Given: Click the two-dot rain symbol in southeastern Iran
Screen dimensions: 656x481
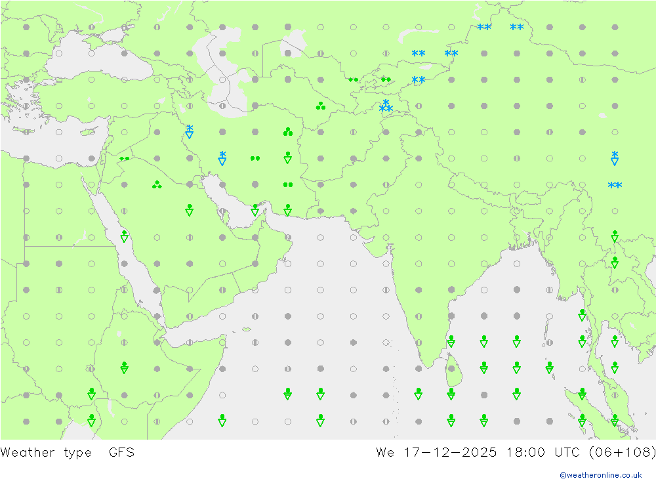Looking at the screenshot, I should 288,184.
